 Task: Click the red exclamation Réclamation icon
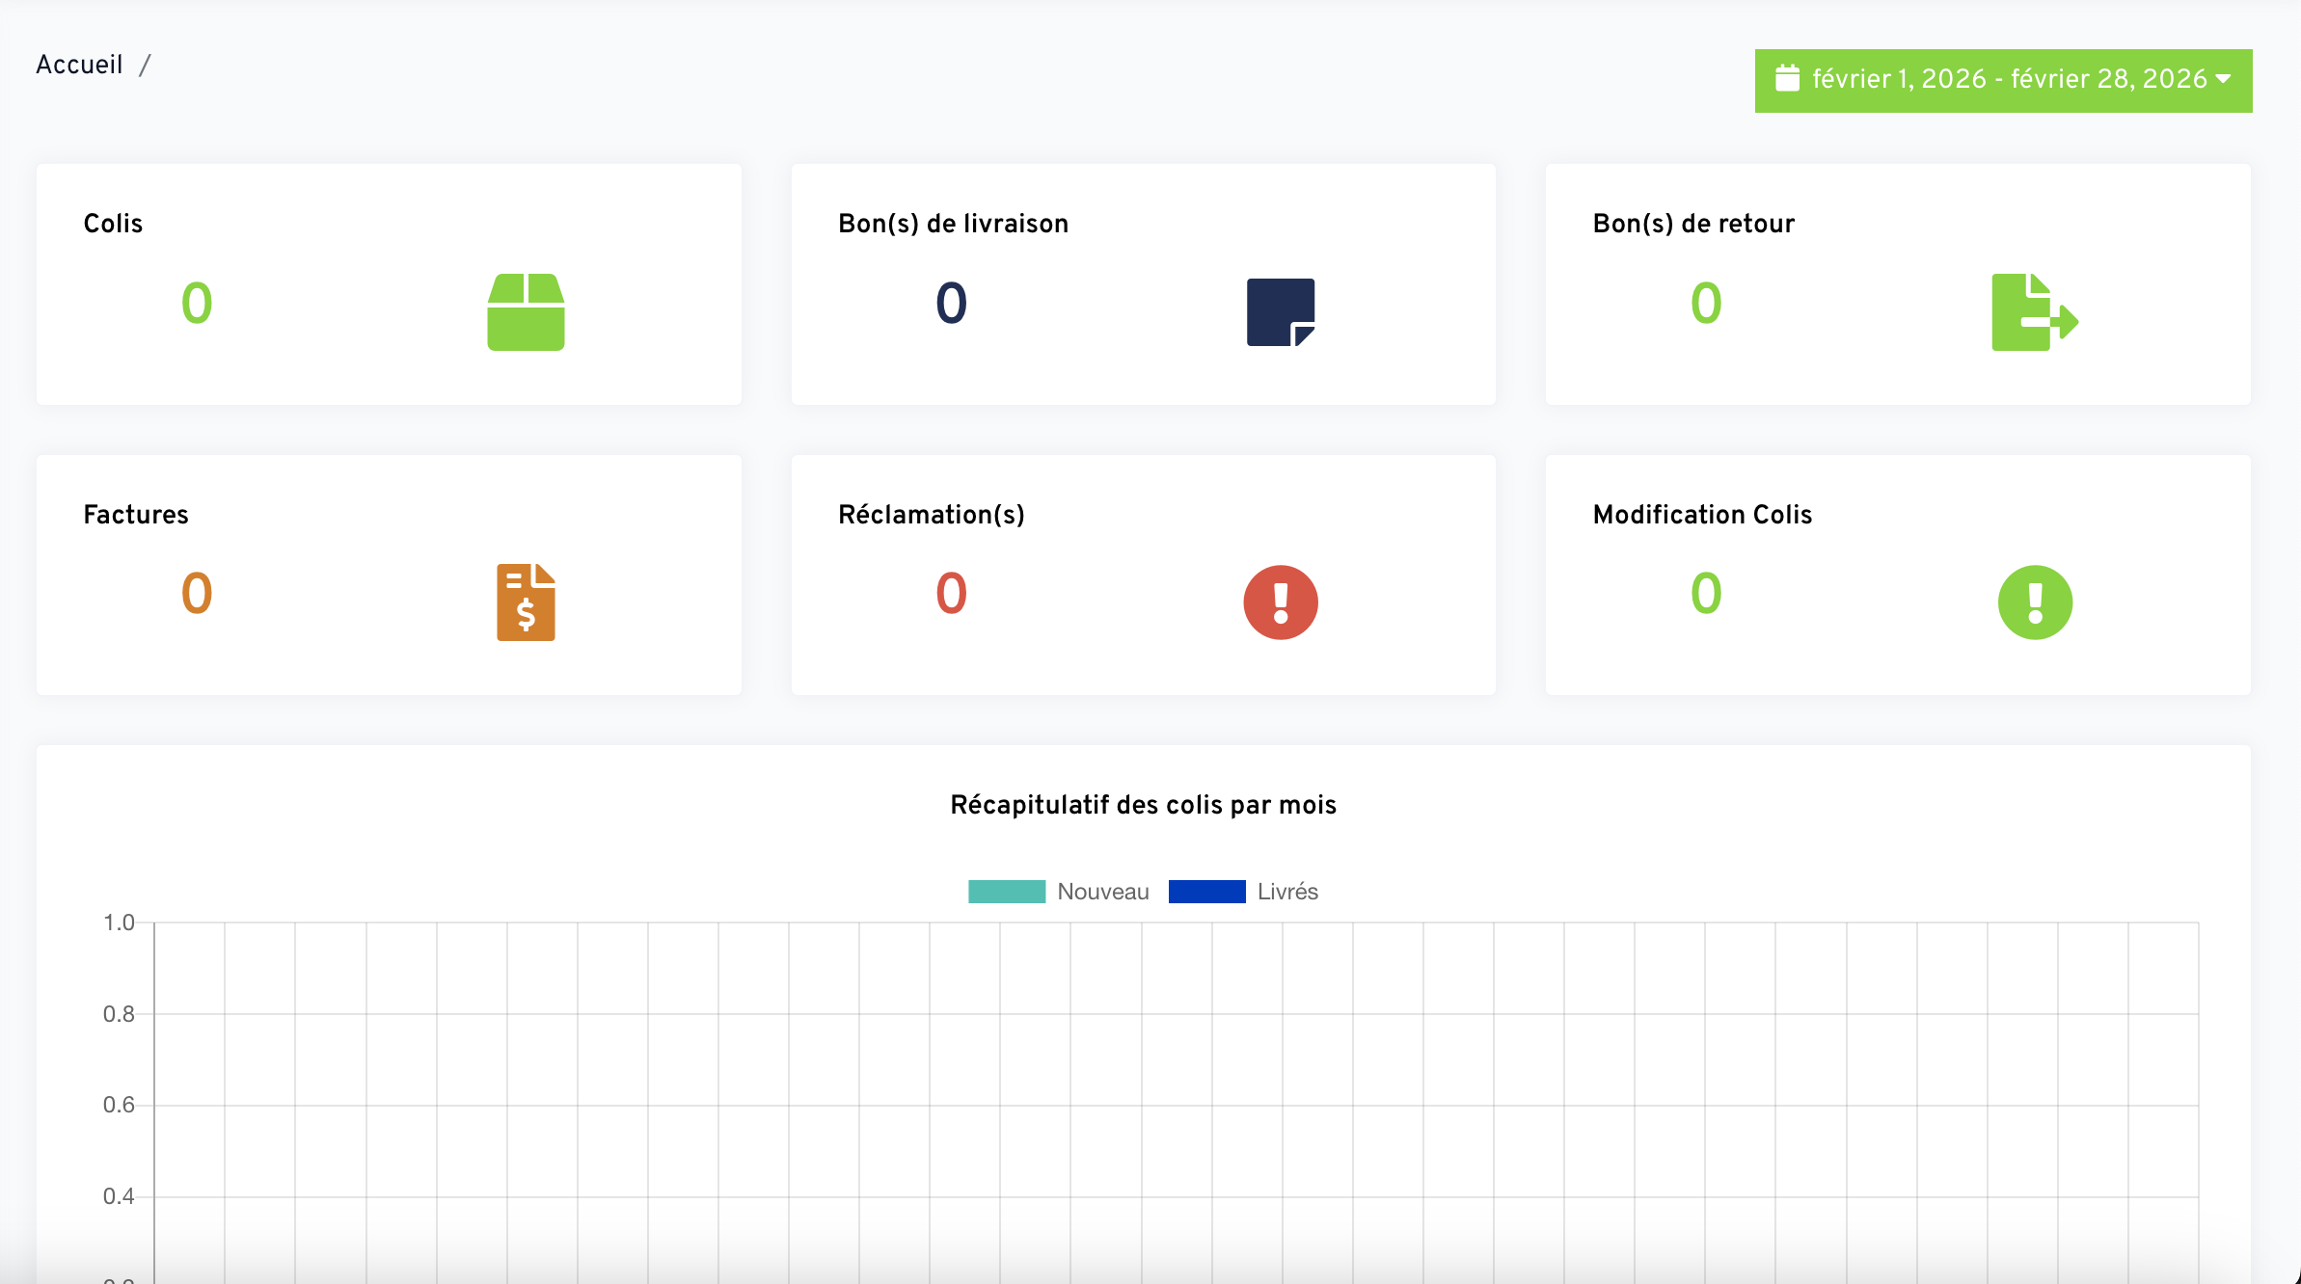point(1280,602)
